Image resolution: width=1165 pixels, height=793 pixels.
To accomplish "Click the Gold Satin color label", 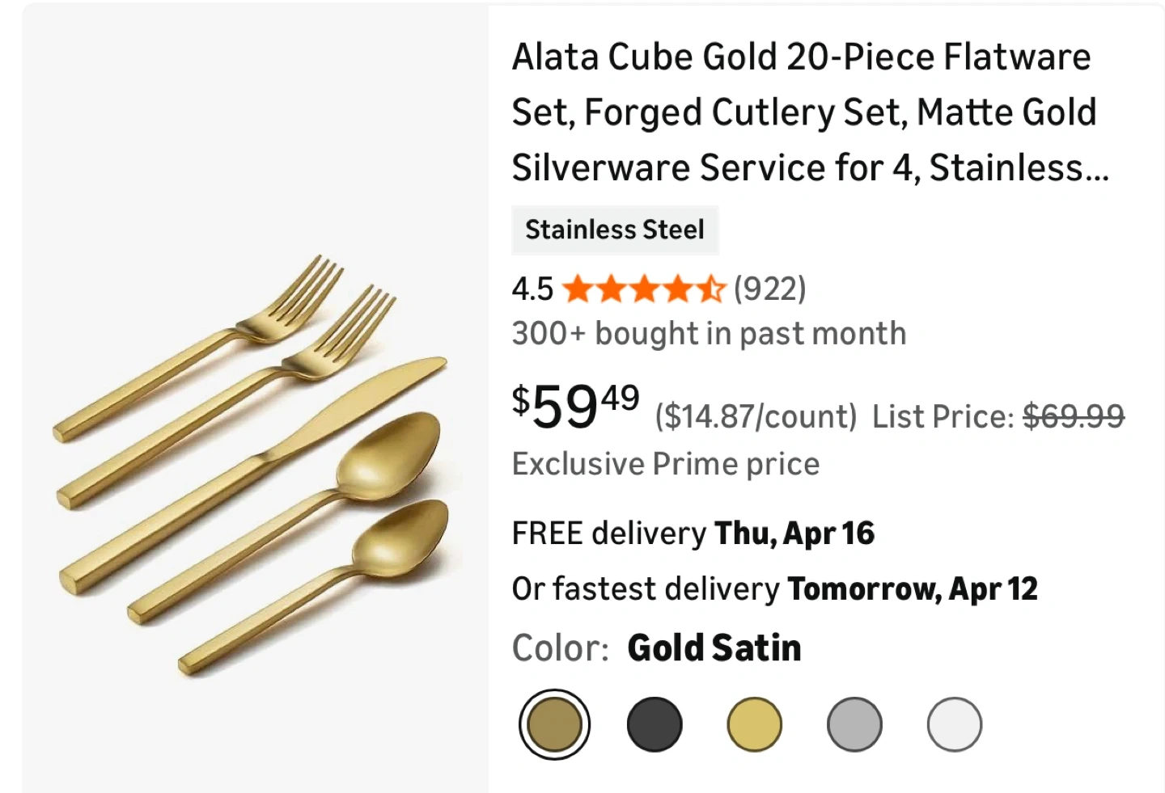I will pyautogui.click(x=714, y=648).
